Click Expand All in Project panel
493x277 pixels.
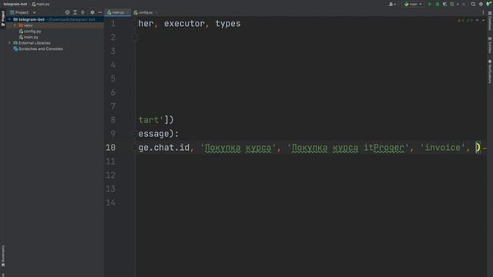click(75, 12)
